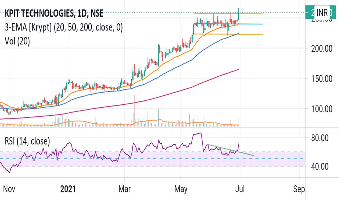Viewport: 339px width, 200px height.
Task: Click the May date axis label
Action: (x=181, y=189)
